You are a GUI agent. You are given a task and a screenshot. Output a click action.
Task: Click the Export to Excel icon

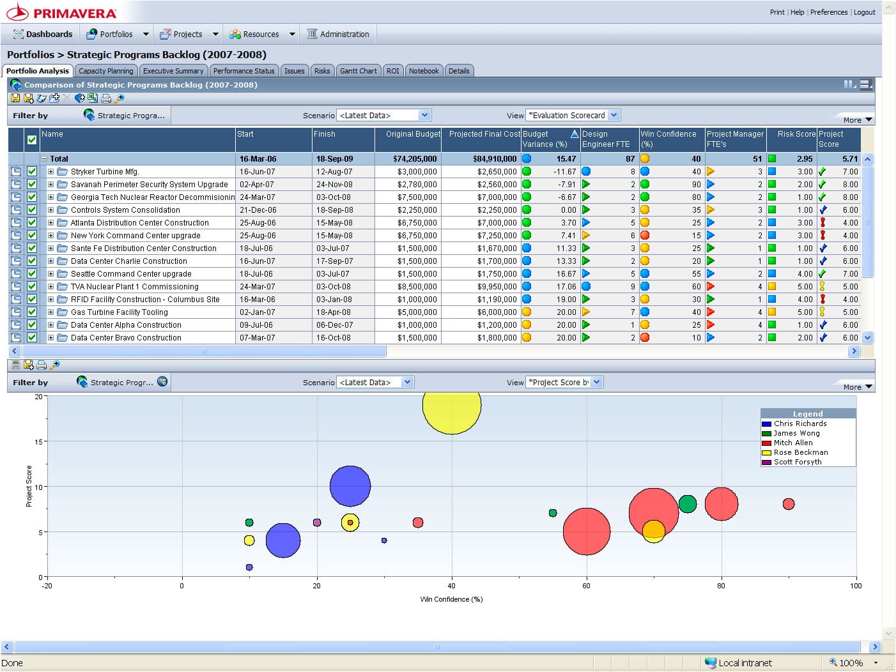click(93, 98)
